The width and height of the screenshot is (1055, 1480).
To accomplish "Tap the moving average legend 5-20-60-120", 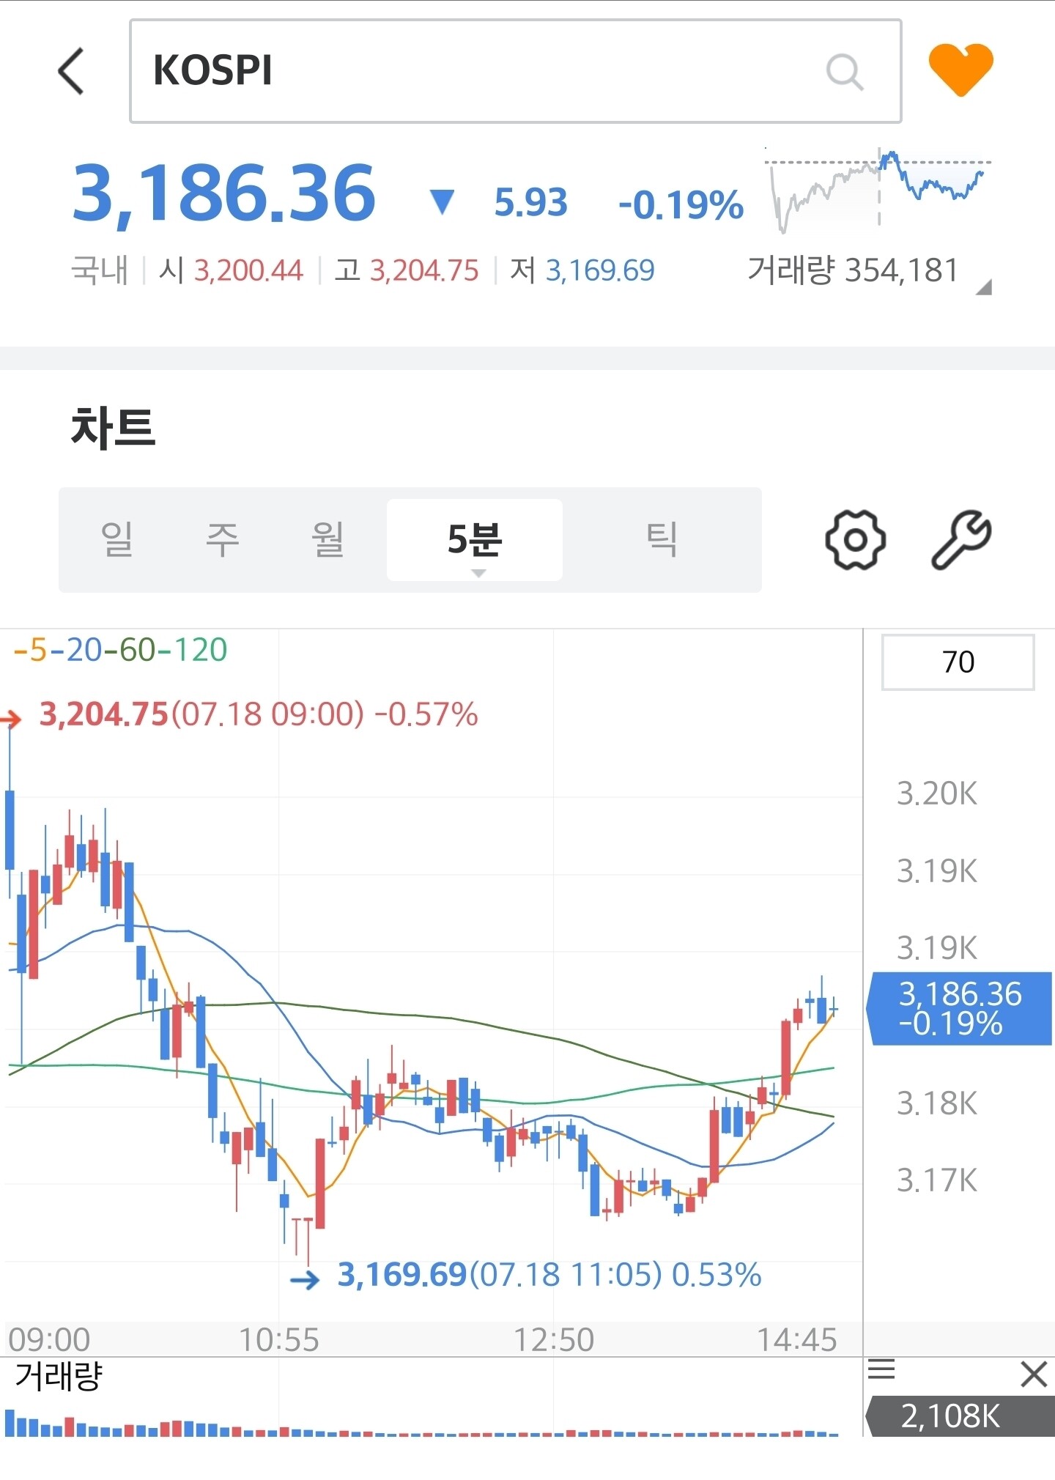I will pyautogui.click(x=121, y=650).
